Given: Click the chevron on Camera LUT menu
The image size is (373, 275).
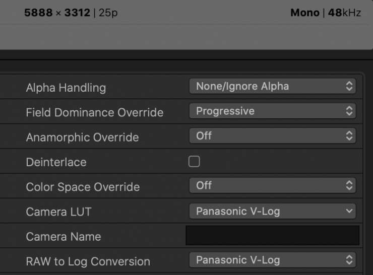Looking at the screenshot, I should [349, 212].
